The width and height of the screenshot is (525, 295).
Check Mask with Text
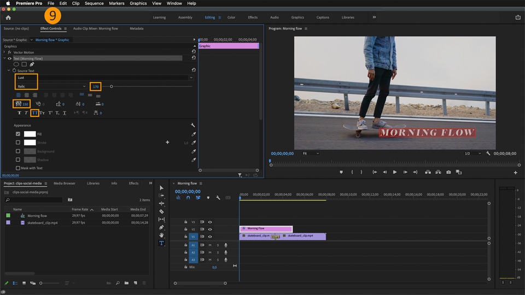(x=18, y=168)
